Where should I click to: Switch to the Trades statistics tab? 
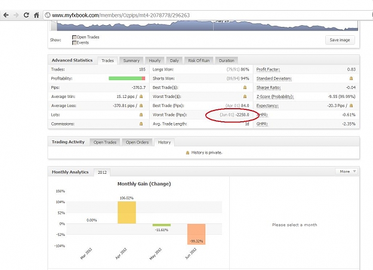[x=107, y=60]
